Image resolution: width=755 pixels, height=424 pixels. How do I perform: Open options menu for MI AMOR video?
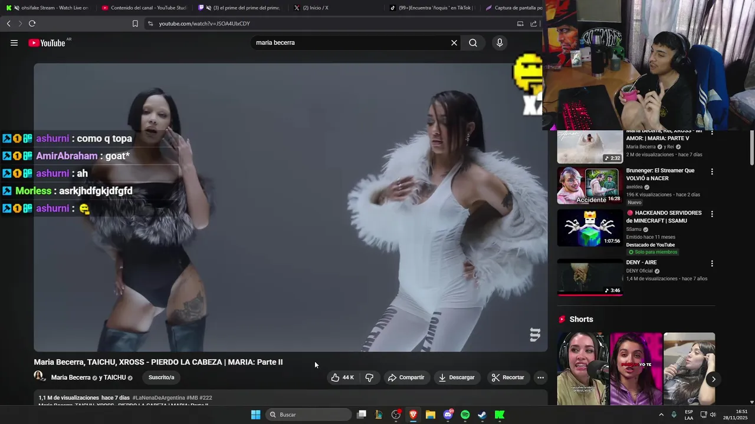click(x=712, y=133)
